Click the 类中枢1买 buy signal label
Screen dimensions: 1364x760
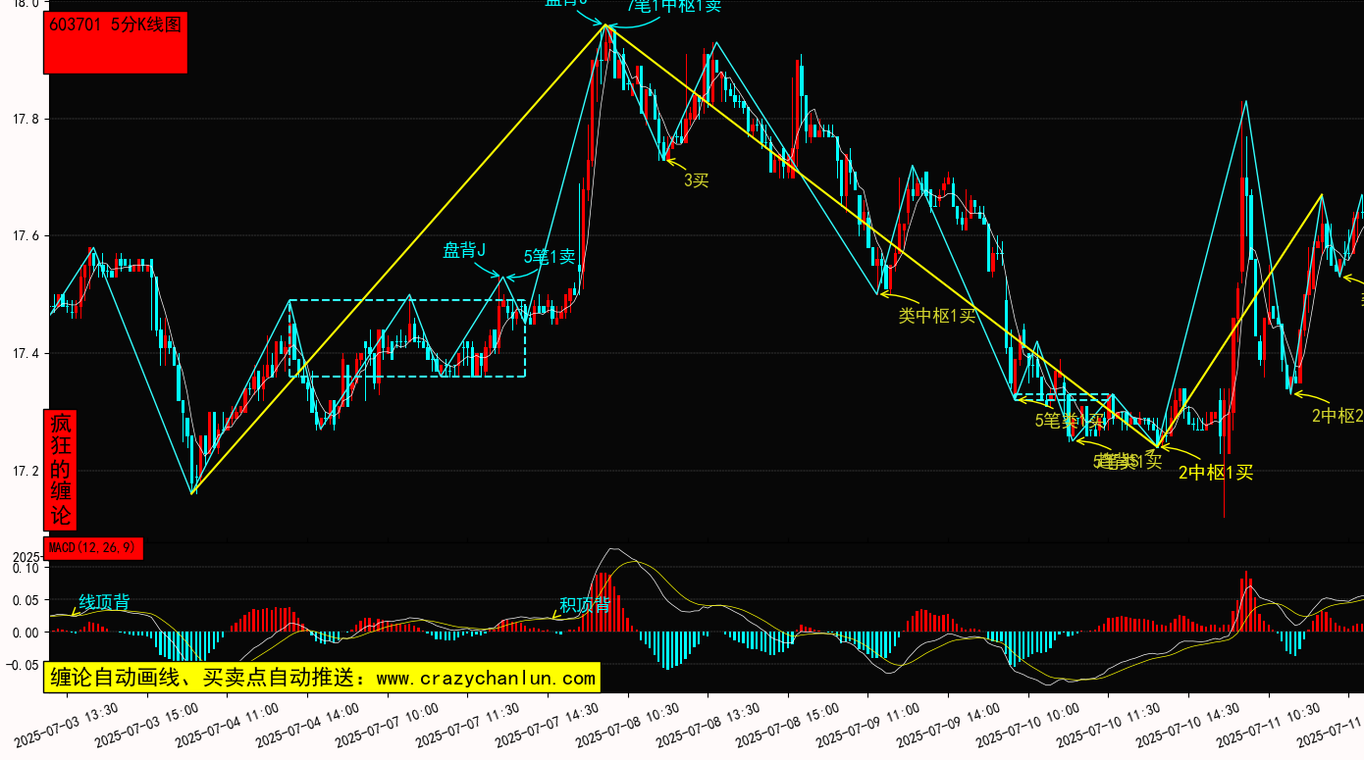(937, 315)
